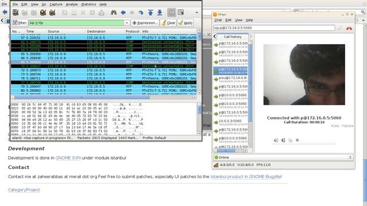Viewport: 367px width, 206px height.
Task: Sort packets by Time column header
Action: pos(36,31)
